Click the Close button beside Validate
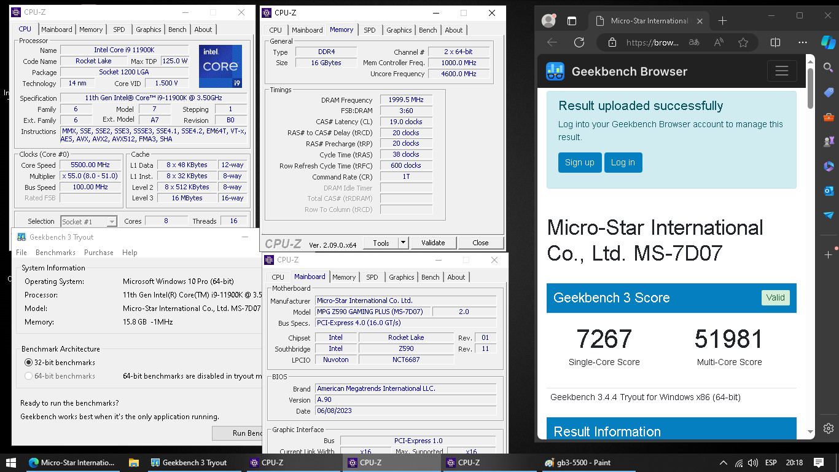 point(480,243)
